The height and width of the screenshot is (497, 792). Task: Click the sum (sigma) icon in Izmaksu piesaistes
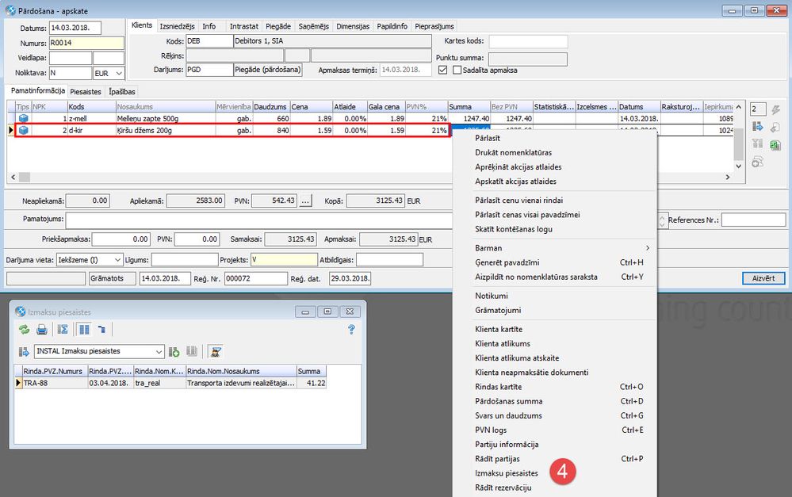pos(63,329)
